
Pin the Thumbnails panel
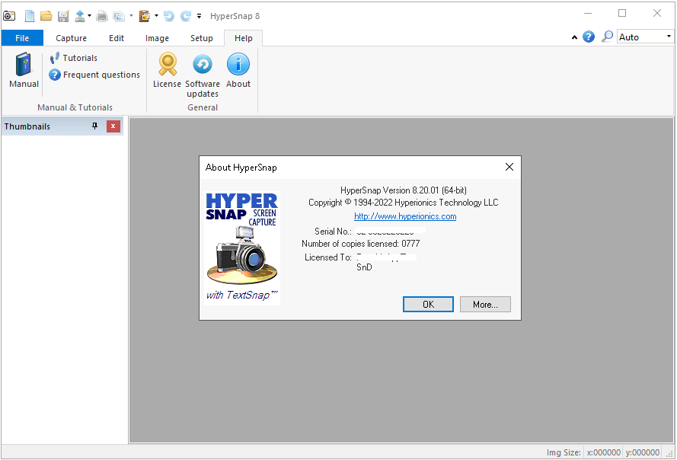click(94, 126)
